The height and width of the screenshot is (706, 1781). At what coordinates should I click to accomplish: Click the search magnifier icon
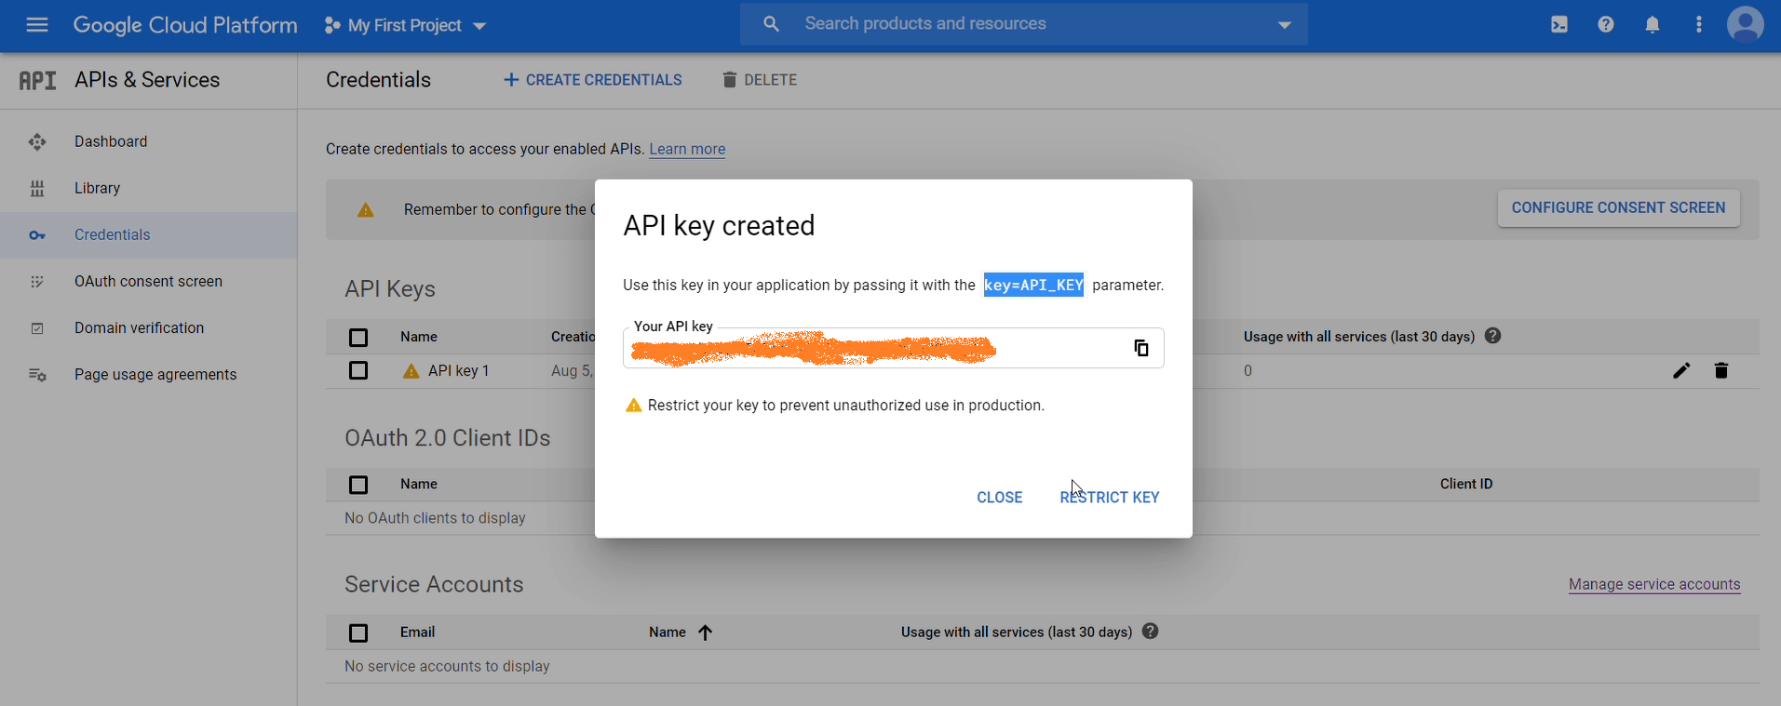point(771,24)
